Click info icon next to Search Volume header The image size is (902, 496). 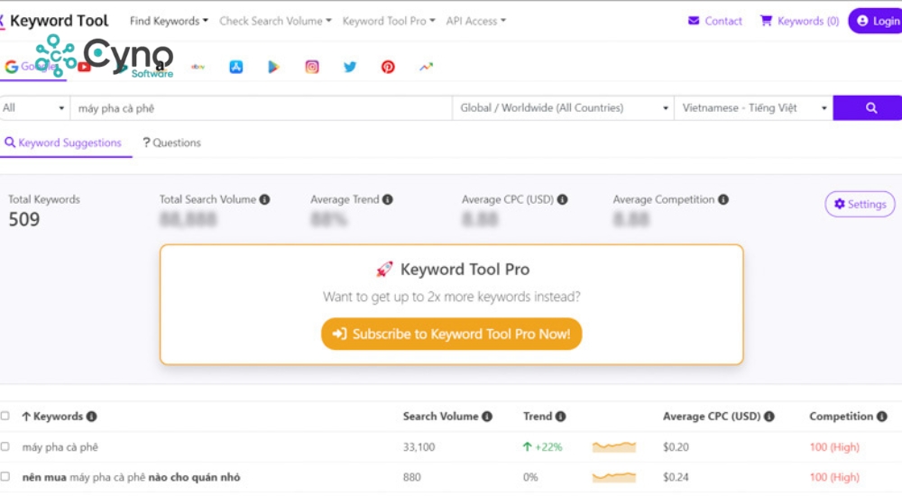pos(487,416)
